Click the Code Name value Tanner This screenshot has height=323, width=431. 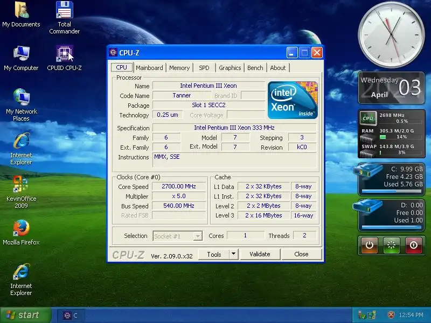[x=182, y=95]
